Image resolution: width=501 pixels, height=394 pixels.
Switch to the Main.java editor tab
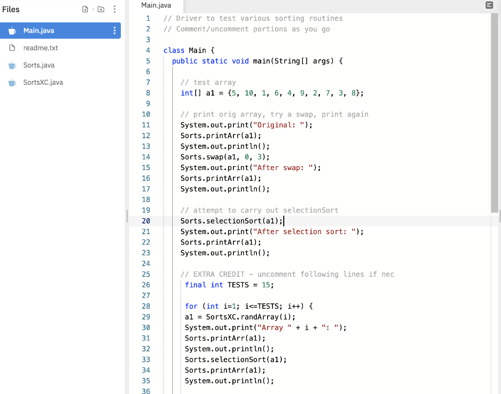[156, 5]
